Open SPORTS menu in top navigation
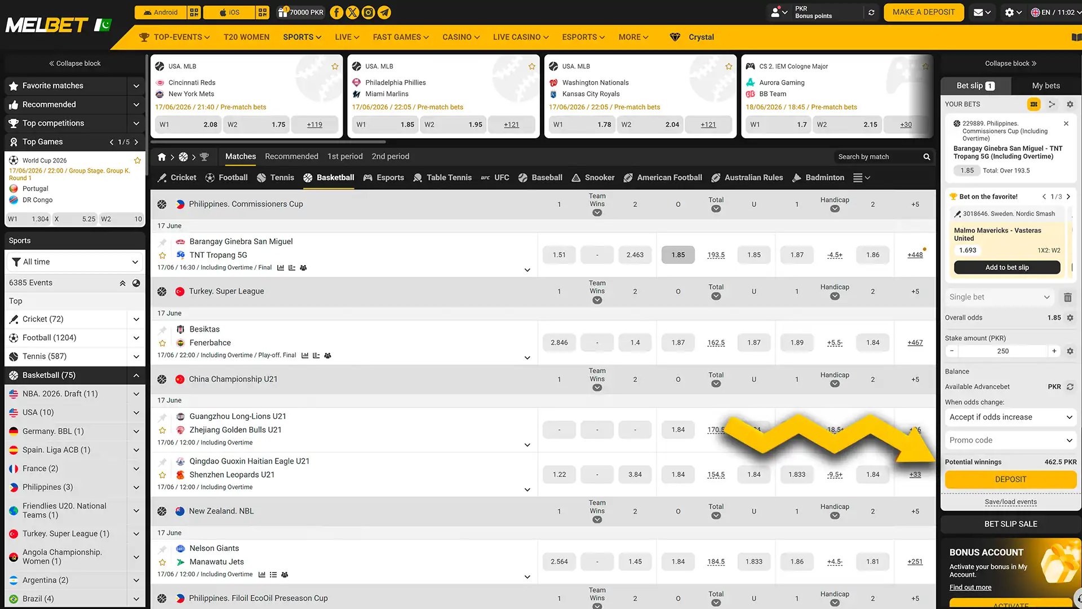The width and height of the screenshot is (1082, 609). pos(302,37)
